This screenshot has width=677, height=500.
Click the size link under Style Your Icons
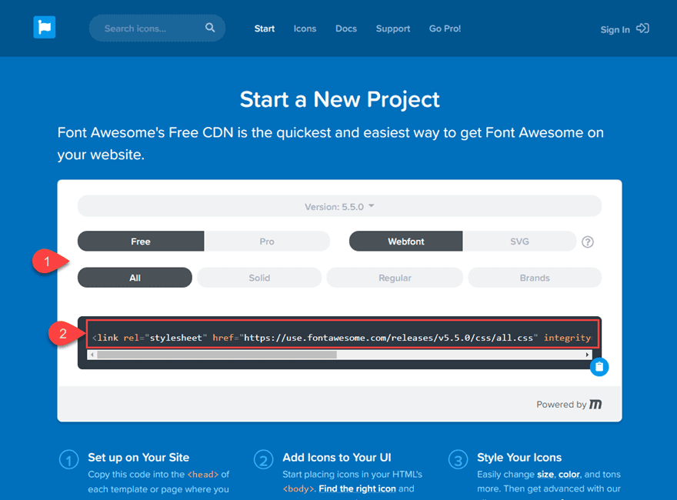click(x=545, y=475)
